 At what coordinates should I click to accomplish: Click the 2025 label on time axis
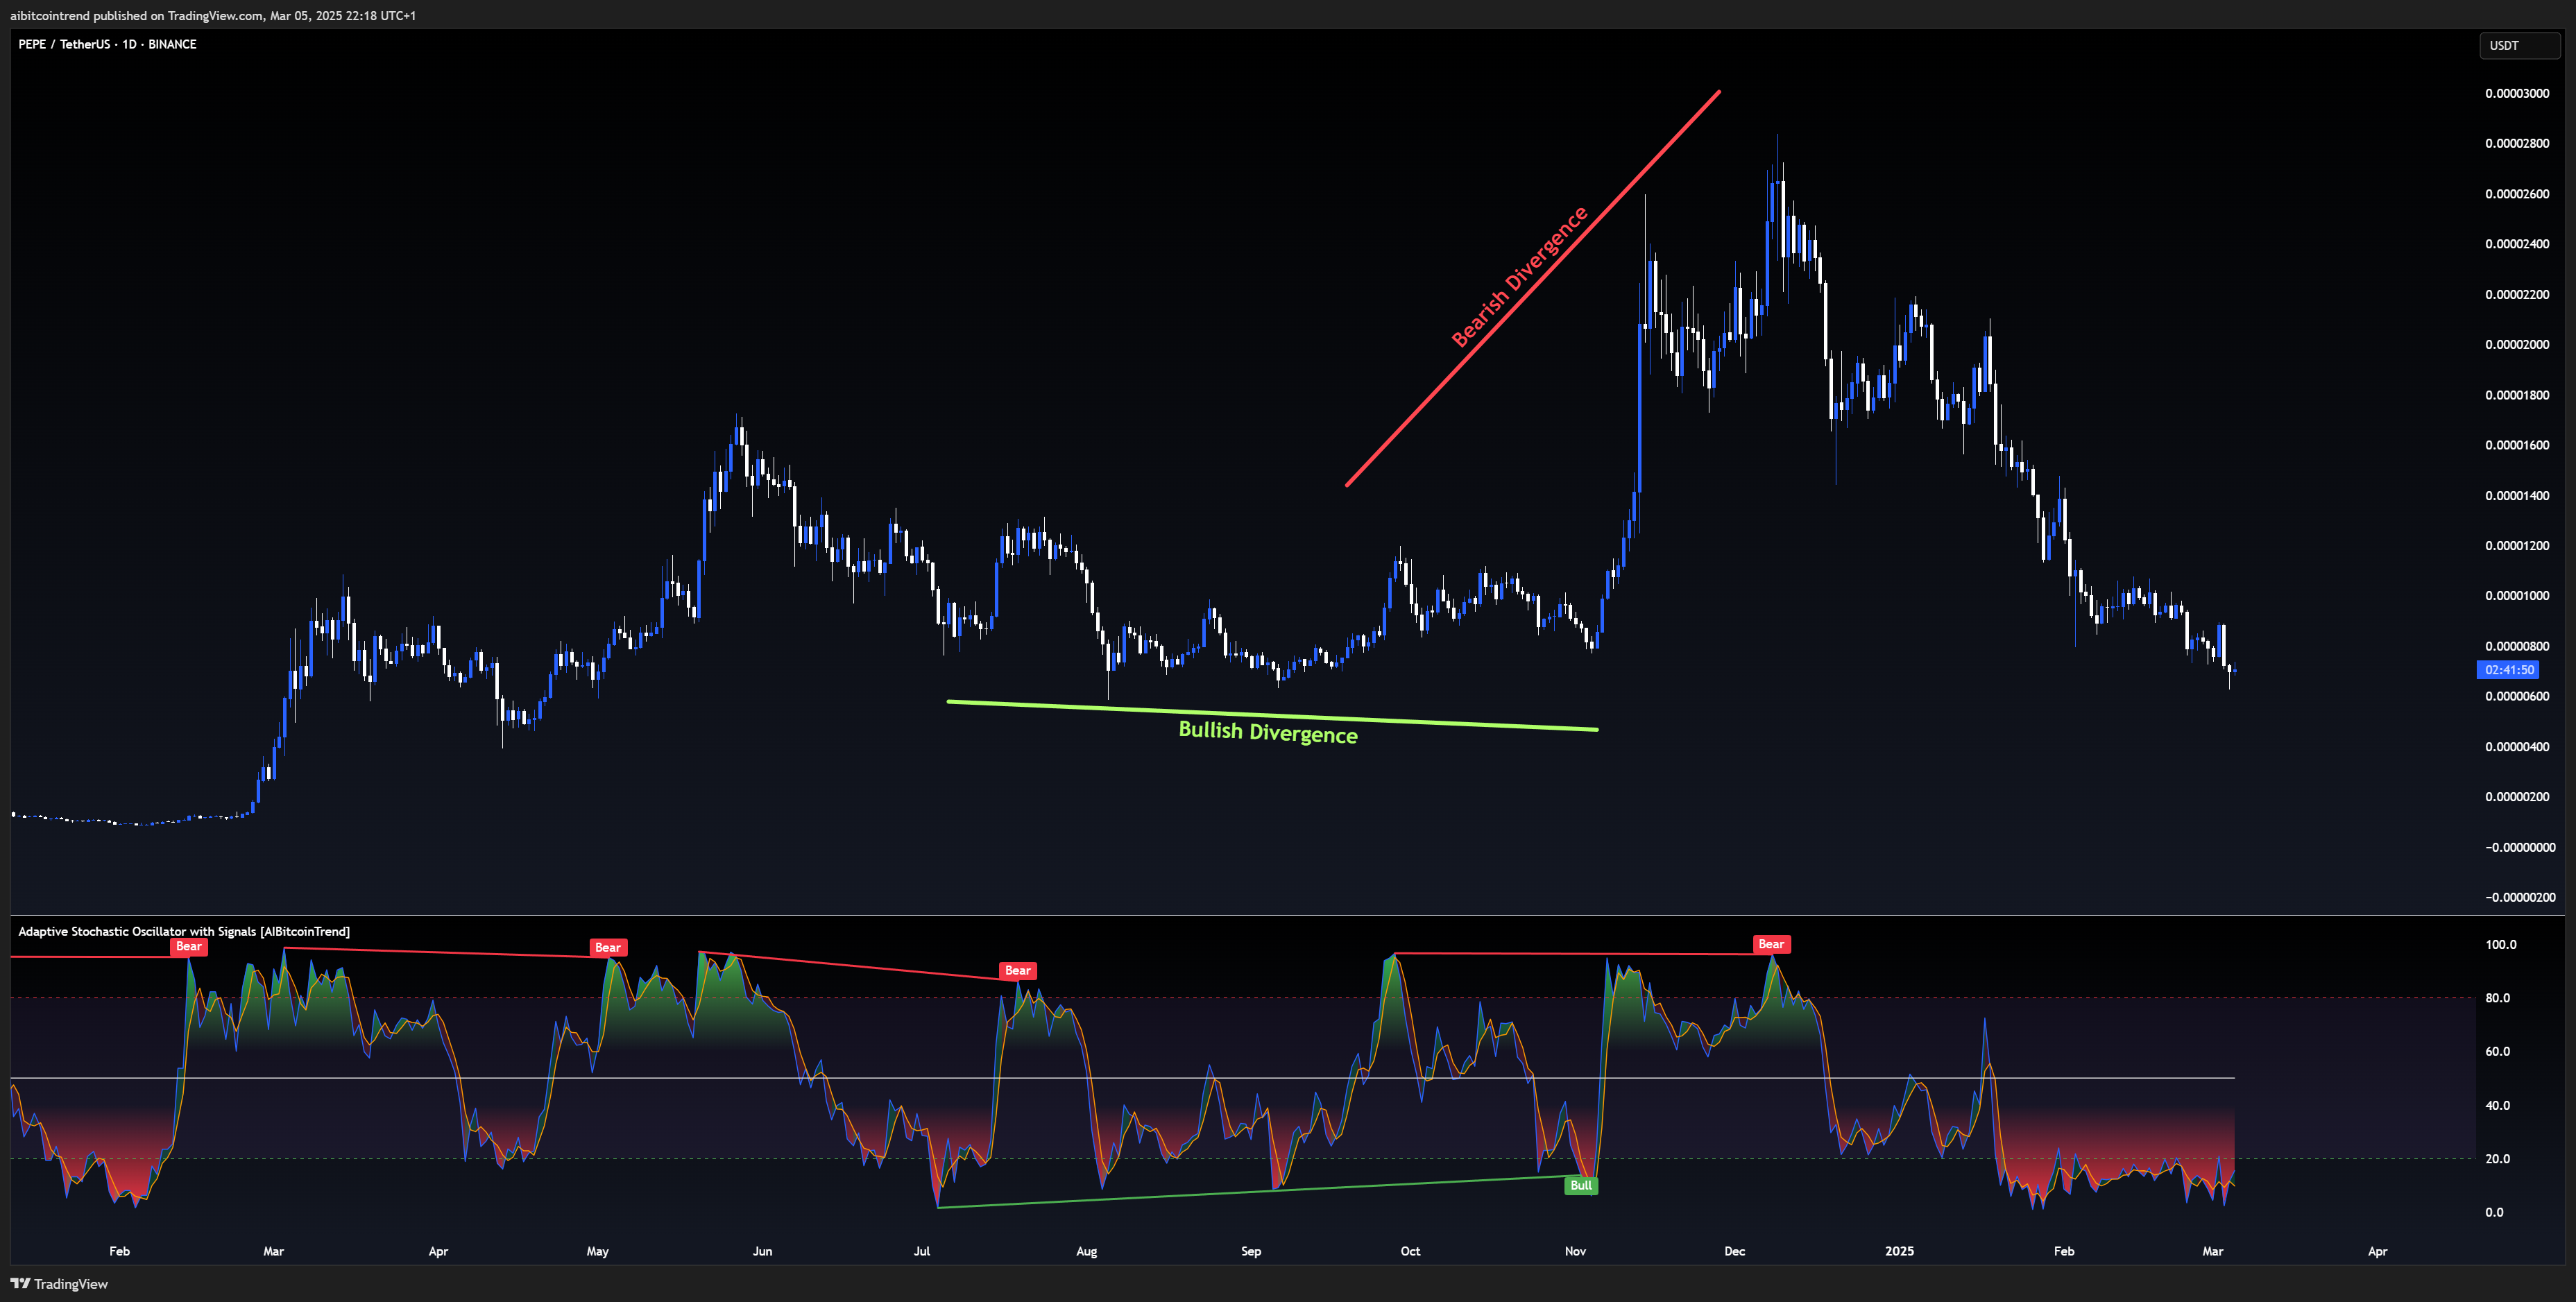point(1899,1251)
